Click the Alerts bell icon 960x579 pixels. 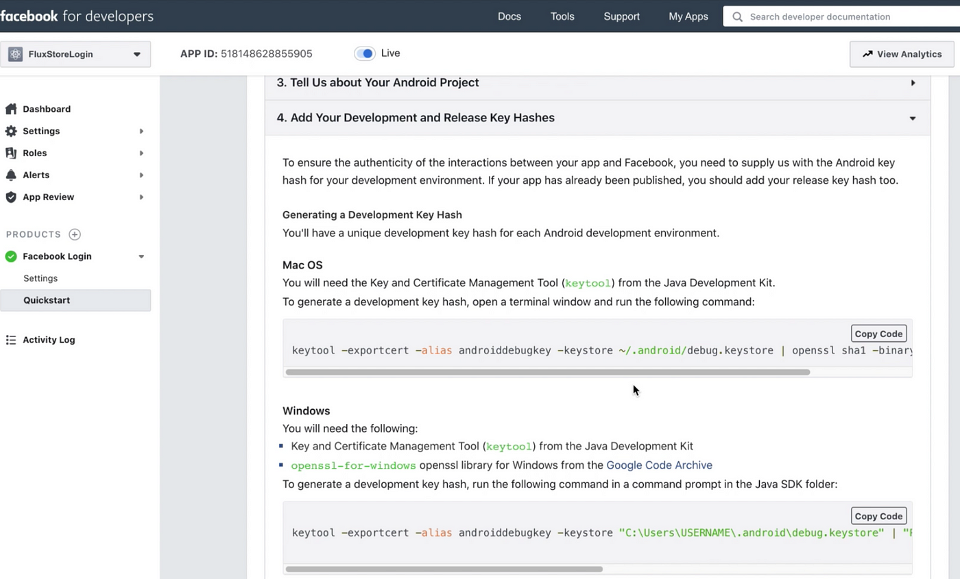[11, 175]
